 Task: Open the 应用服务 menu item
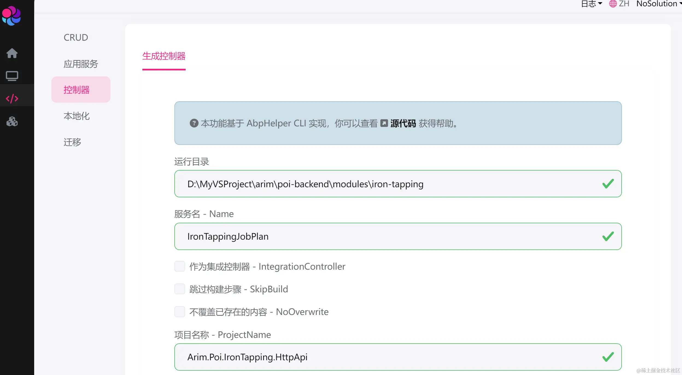81,64
